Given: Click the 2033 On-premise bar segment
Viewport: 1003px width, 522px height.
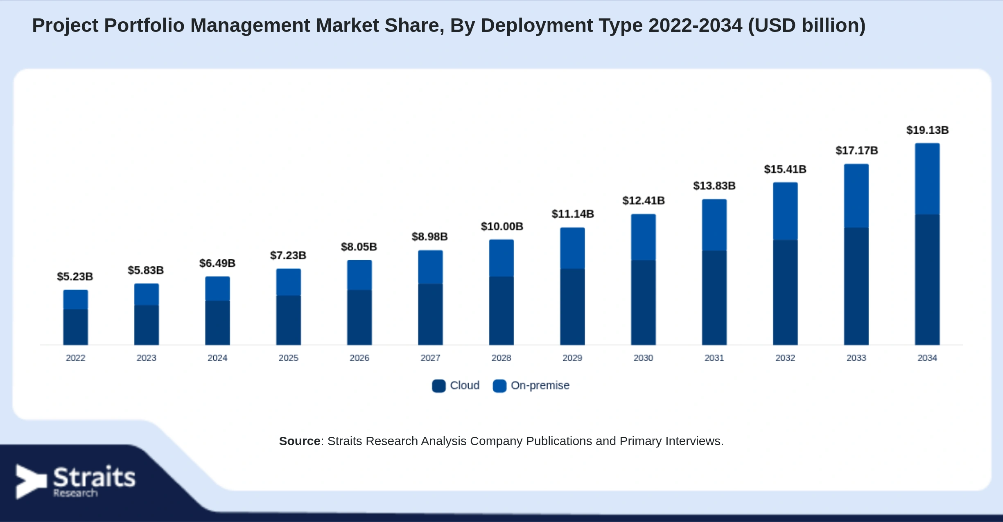Looking at the screenshot, I should coord(856,196).
